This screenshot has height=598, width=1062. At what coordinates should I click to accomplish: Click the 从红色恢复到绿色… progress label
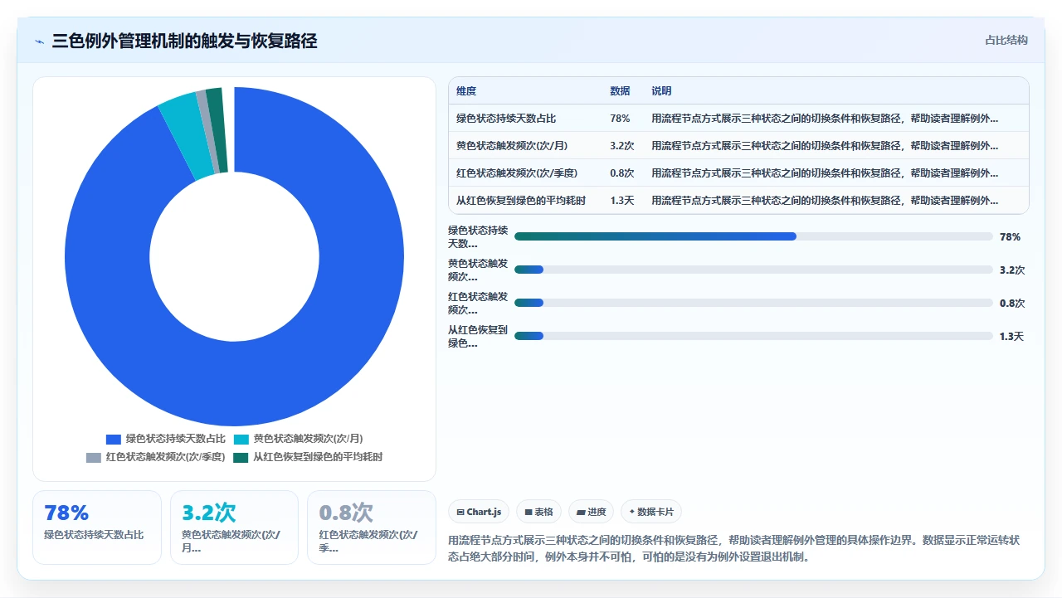pyautogui.click(x=478, y=336)
